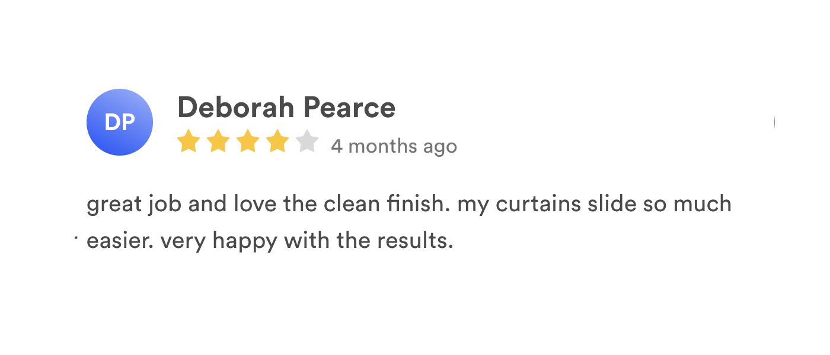This screenshot has width=830, height=355.
Task: Click the "4 months ago" timestamp
Action: (x=394, y=146)
